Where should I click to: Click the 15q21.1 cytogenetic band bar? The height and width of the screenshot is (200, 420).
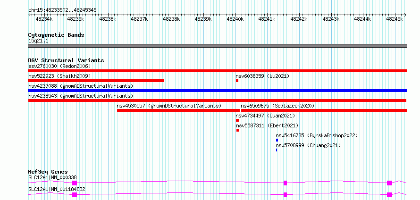click(x=217, y=46)
